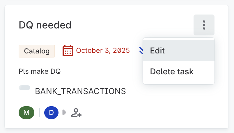Click the gray arrow after D avatar
This screenshot has height=133, width=234.
tap(64, 113)
